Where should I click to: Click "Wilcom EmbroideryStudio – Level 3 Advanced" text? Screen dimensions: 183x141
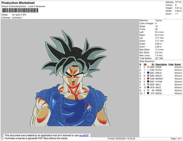click(x=23, y=6)
